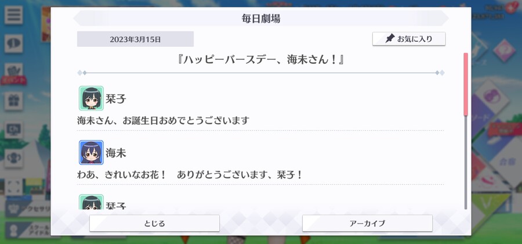Select Umi's blue avatar thumbnail
Screen dimensions: 522x244
tap(91, 152)
